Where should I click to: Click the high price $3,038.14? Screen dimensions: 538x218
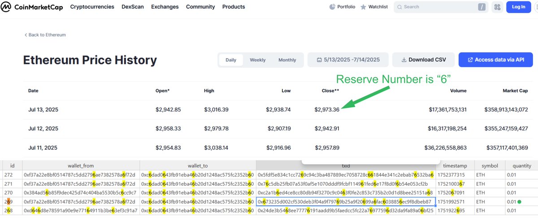pyautogui.click(x=216, y=147)
